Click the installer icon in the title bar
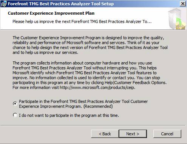The image size is (187, 144). click(4, 4)
